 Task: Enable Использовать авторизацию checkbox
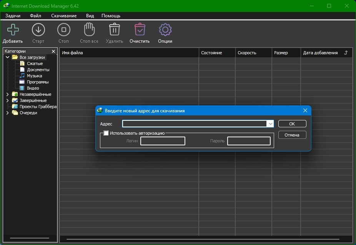pos(106,133)
